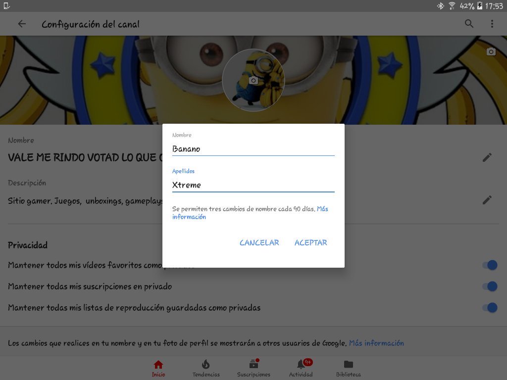Image resolution: width=507 pixels, height=380 pixels.
Task: Edit description with pencil icon
Action: [x=487, y=200]
